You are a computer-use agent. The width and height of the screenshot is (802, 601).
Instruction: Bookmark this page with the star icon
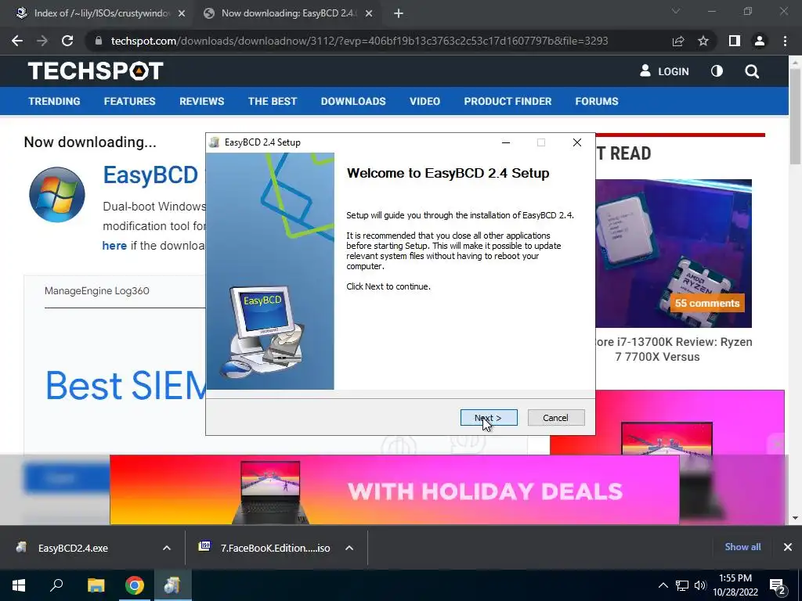[703, 41]
